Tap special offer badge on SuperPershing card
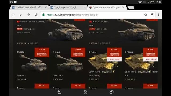This screenshot has height=96, width=171. click(114, 52)
